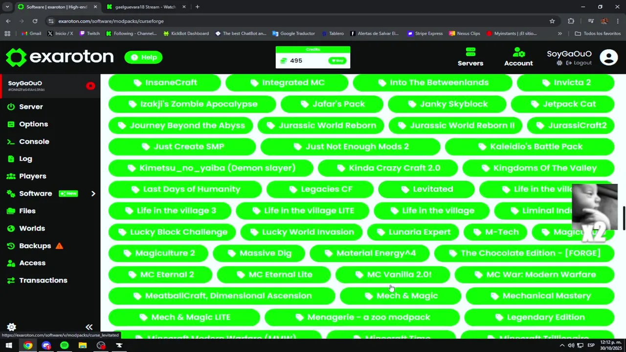The image size is (626, 352).
Task: Choose Just Create SMP modpack
Action: tap(182, 147)
